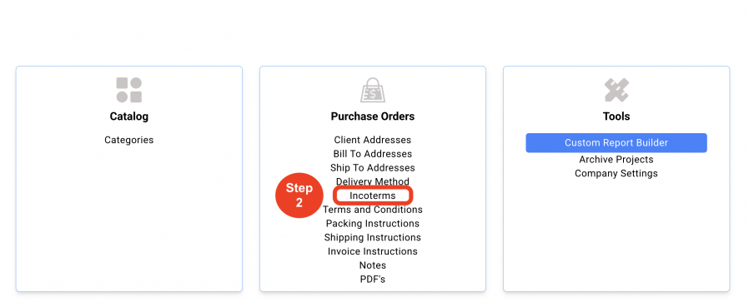Open Company Settings

click(616, 174)
